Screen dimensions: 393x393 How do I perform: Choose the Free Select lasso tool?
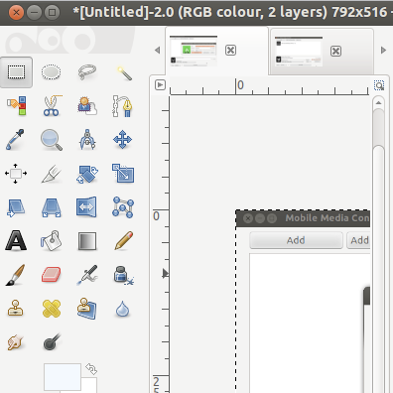(87, 72)
